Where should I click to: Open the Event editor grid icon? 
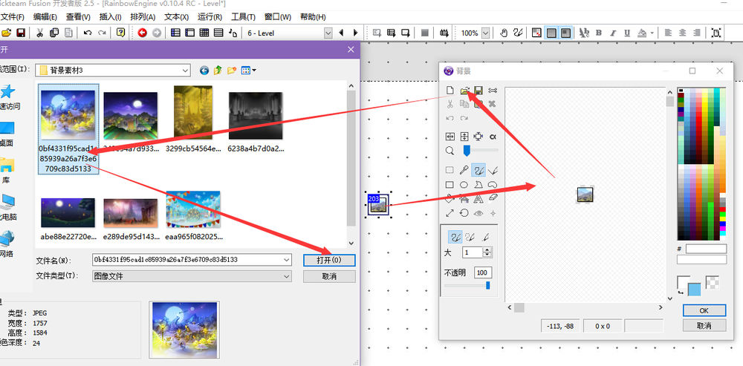(x=204, y=33)
